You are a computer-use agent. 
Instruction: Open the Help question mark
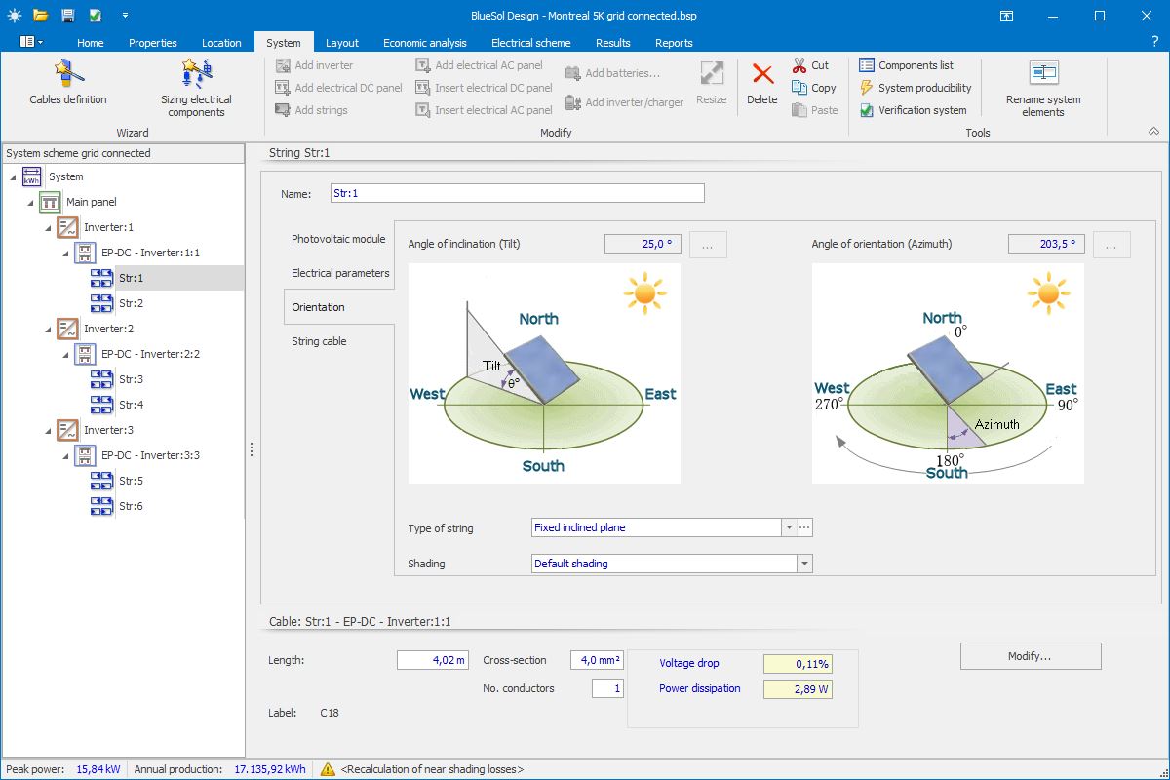click(1154, 42)
